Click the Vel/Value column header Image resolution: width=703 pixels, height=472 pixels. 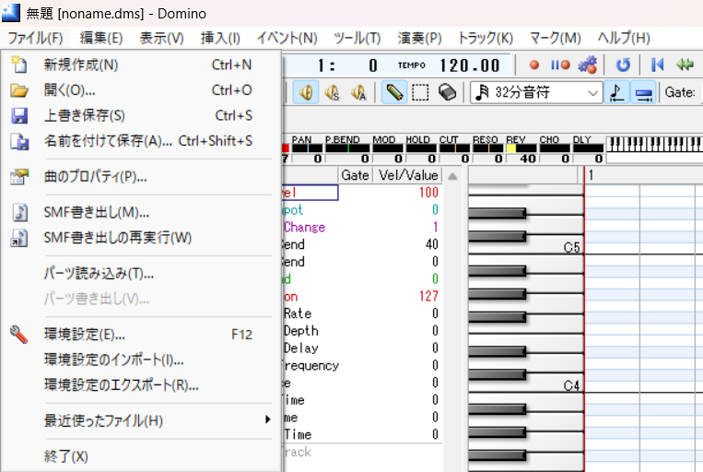[407, 175]
